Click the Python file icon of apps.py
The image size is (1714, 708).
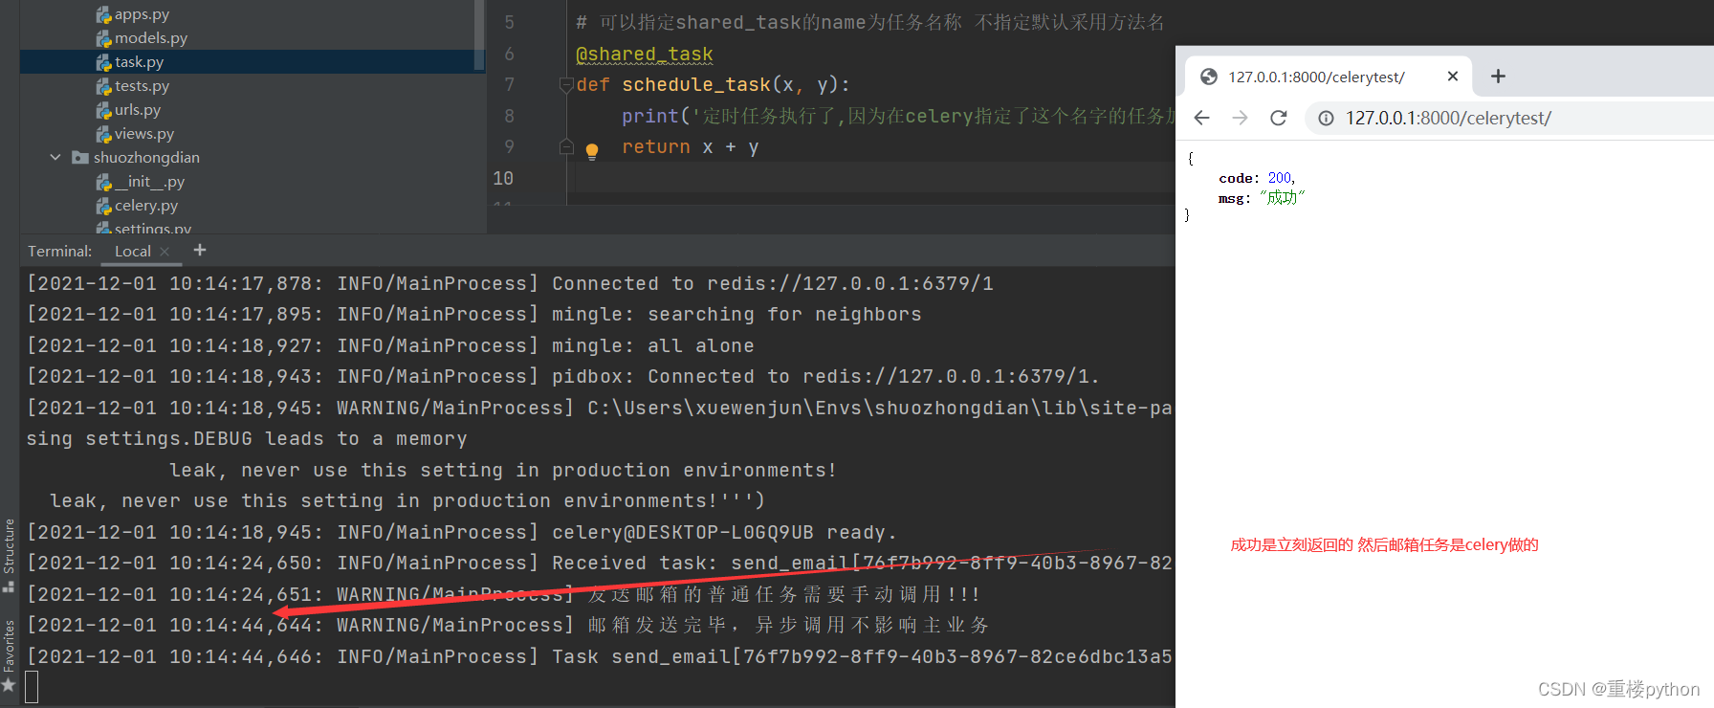point(104,14)
